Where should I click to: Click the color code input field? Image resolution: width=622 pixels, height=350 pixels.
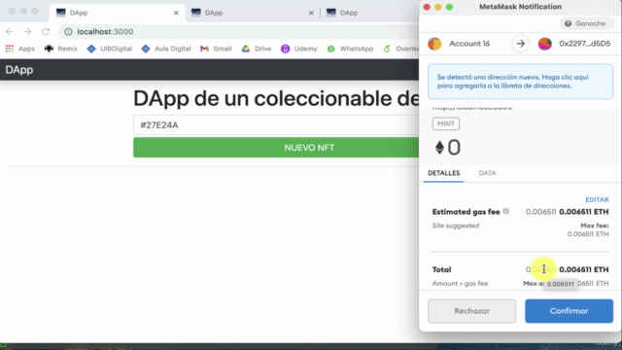click(x=276, y=125)
